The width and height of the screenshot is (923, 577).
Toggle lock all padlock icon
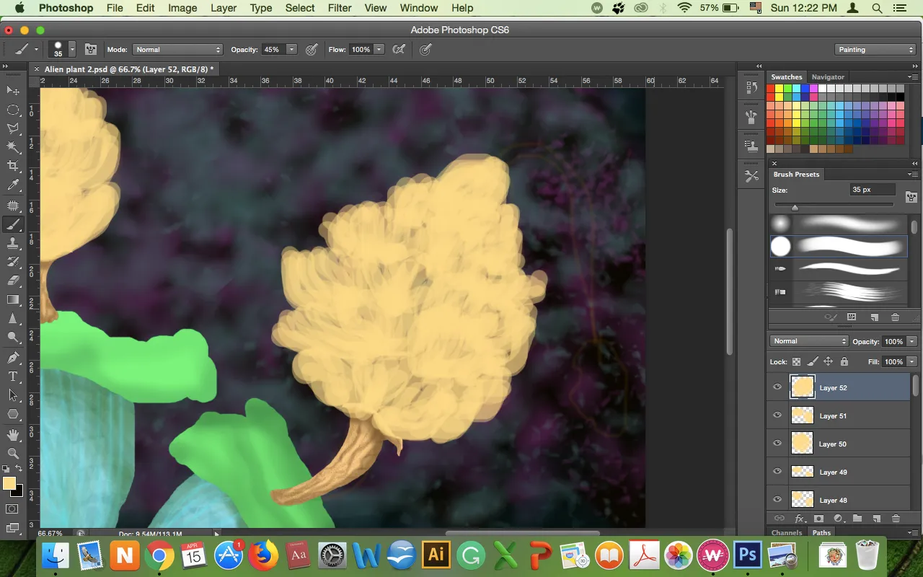coord(844,361)
